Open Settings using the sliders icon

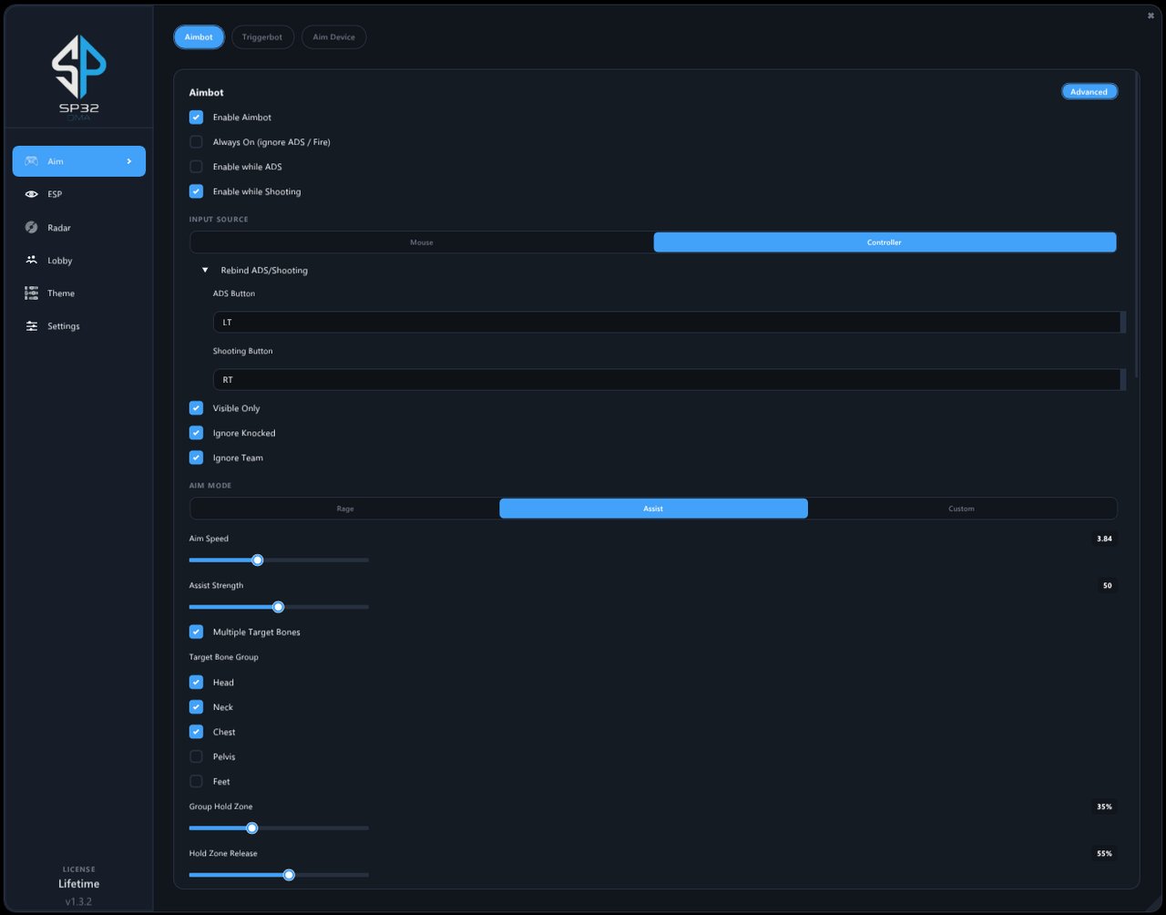tap(32, 325)
